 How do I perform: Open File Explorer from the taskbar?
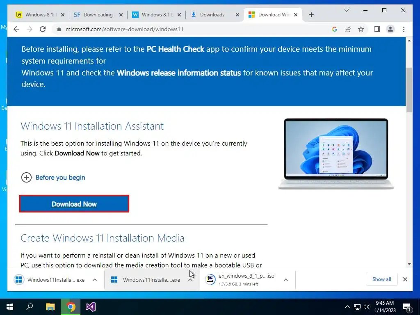click(50, 307)
